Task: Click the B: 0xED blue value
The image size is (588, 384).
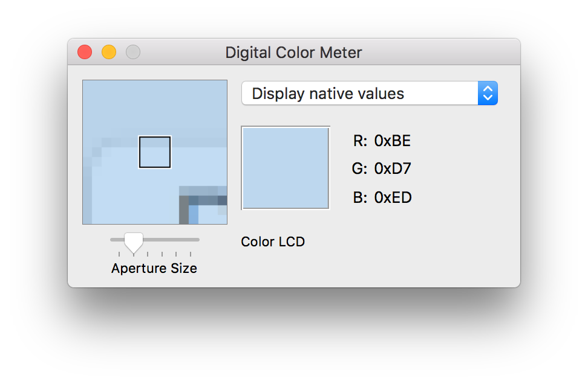Action: tap(382, 197)
